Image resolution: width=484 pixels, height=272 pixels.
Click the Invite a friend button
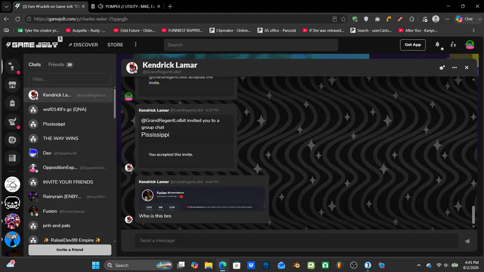click(x=70, y=250)
